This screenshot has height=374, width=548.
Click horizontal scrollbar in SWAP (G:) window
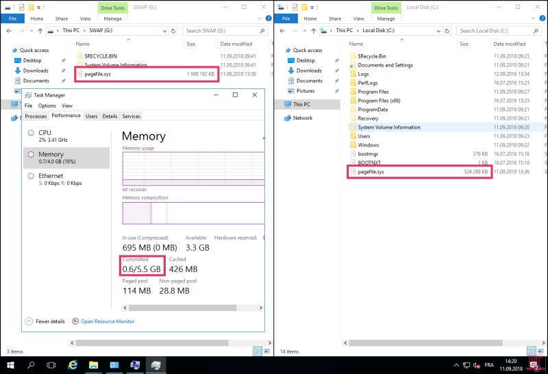152,343
